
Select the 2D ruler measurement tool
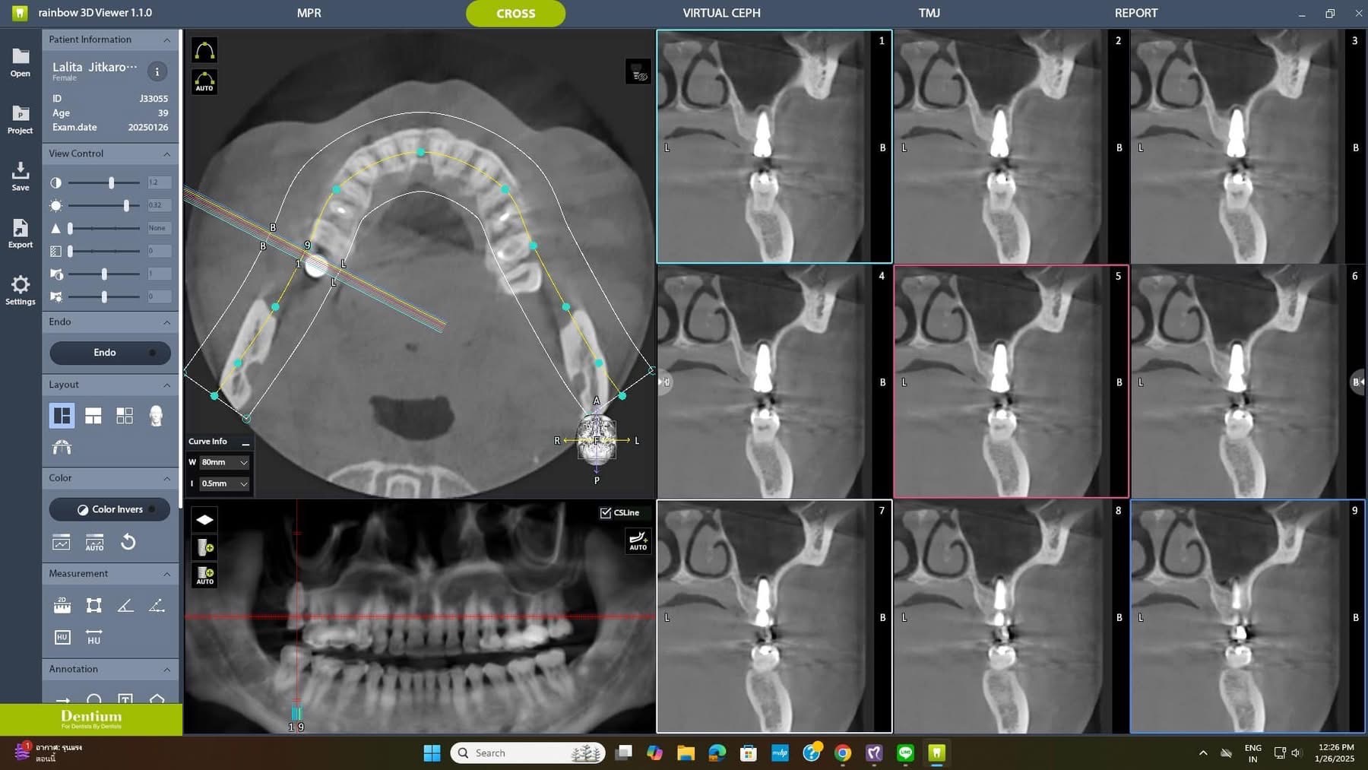tap(62, 605)
